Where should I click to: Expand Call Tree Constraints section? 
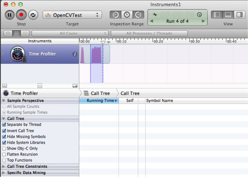3,166
